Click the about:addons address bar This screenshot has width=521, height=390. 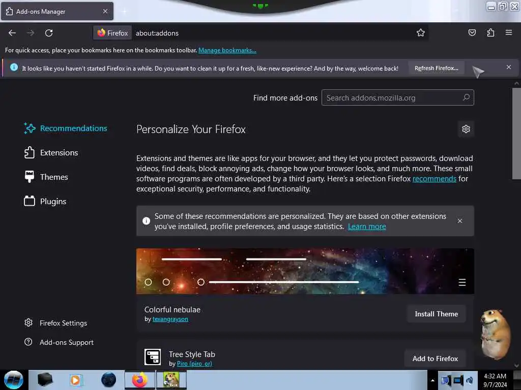coord(273,33)
